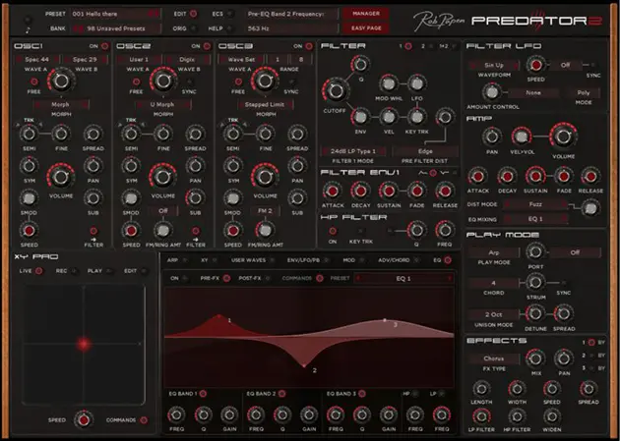Toggle the OSC1 On switch
This screenshot has width=620, height=441.
[104, 46]
